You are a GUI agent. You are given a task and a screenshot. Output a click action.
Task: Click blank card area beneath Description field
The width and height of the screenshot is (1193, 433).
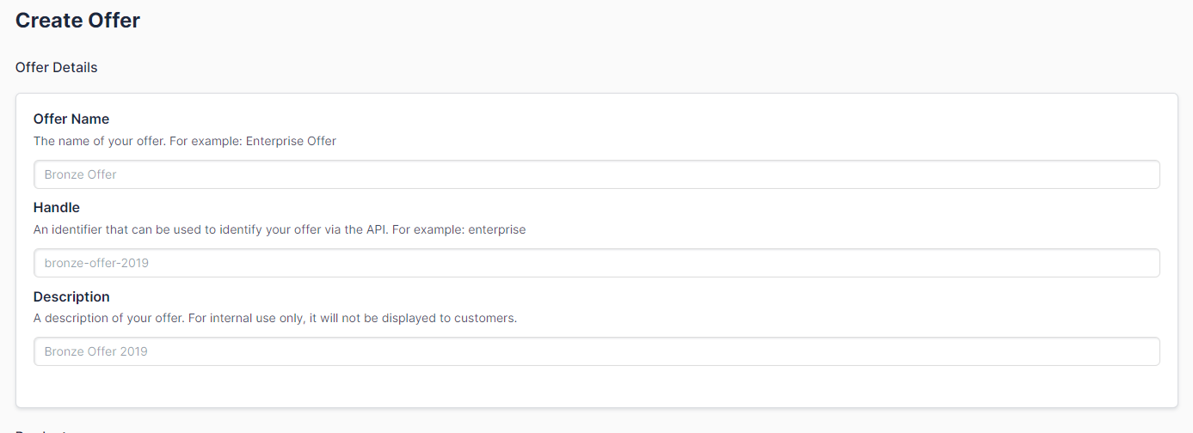[596, 387]
